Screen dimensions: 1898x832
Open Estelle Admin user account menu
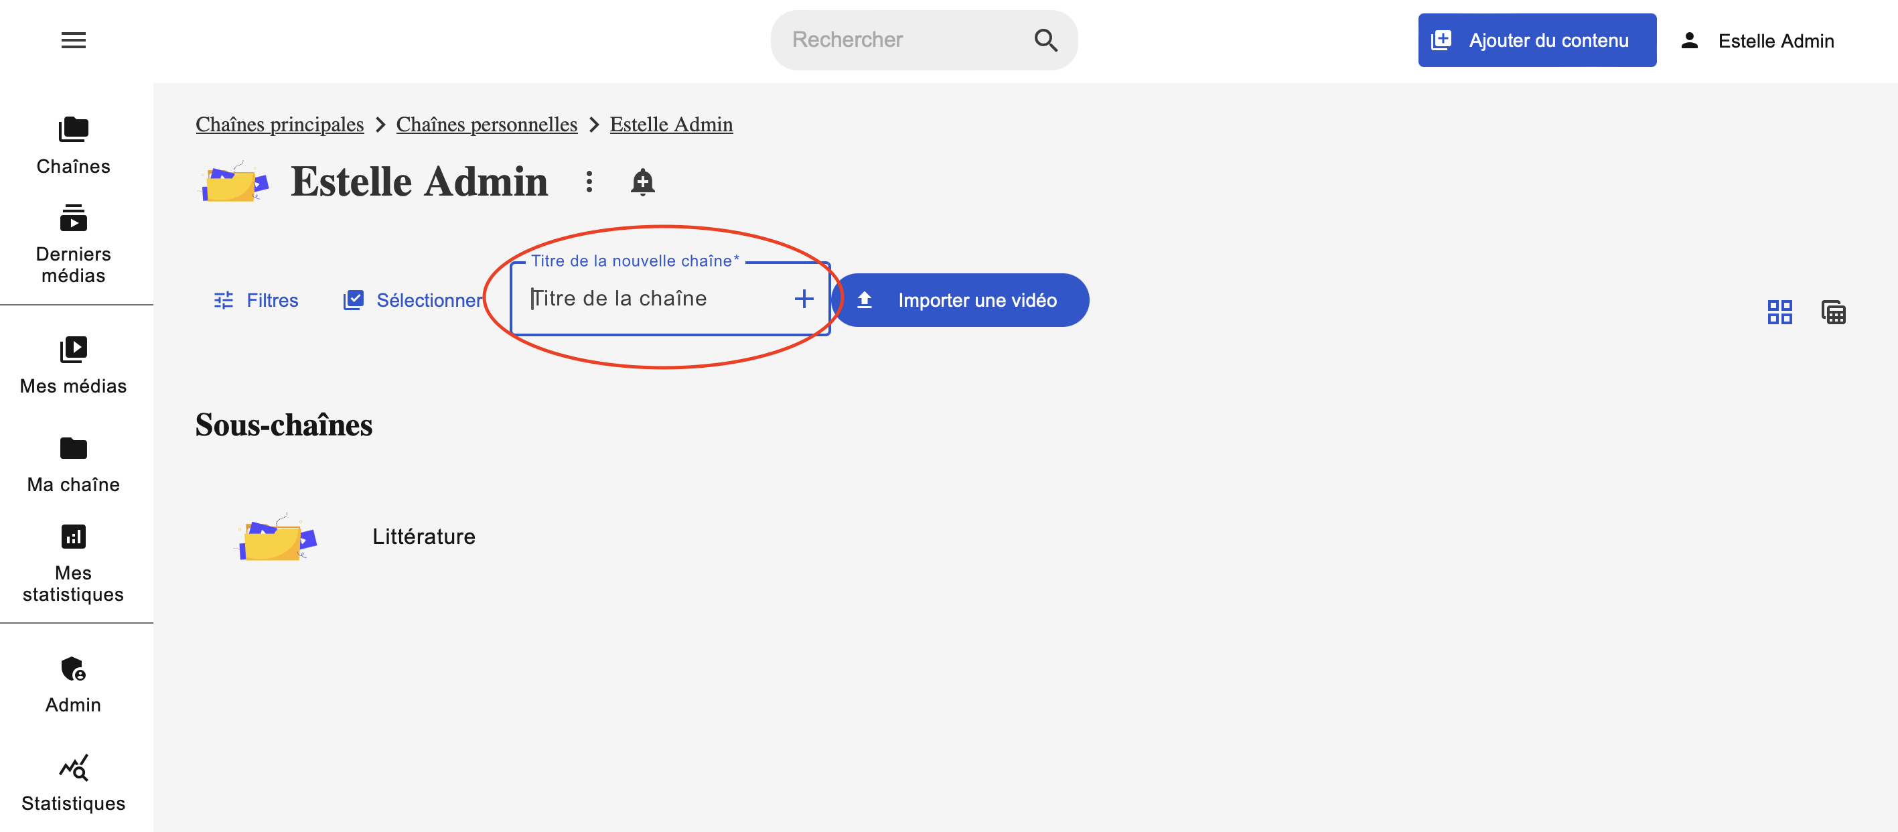1757,41
